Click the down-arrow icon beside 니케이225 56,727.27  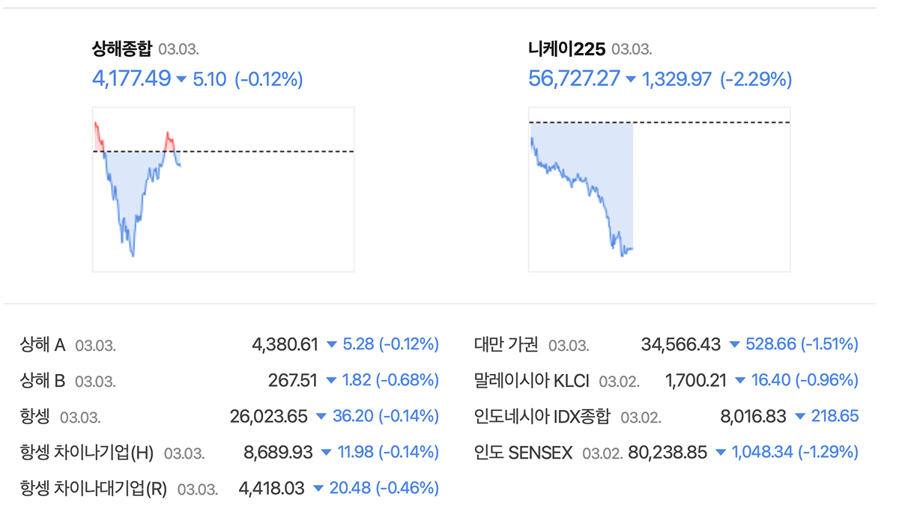tap(630, 79)
